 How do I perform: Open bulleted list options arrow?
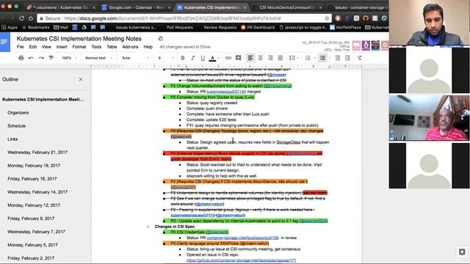[x=329, y=58]
